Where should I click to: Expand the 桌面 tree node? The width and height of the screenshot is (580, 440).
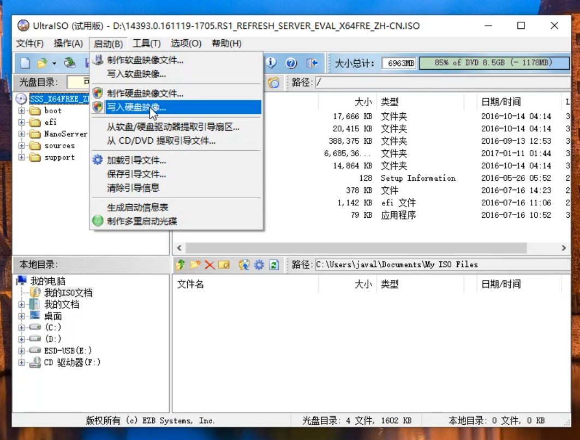[x=21, y=316]
